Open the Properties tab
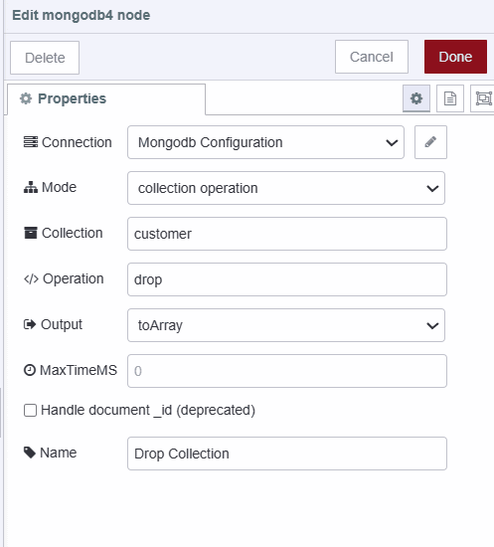 point(106,98)
